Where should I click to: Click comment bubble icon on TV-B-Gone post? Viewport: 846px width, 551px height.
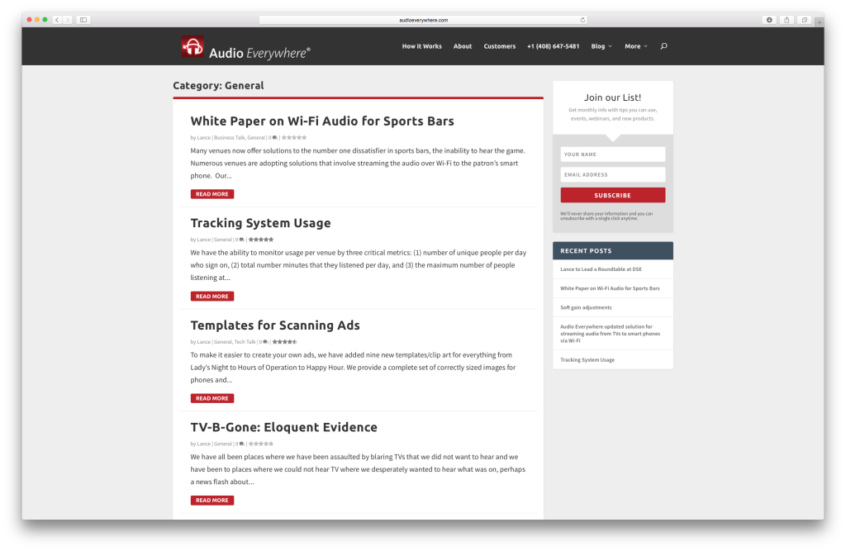241,444
